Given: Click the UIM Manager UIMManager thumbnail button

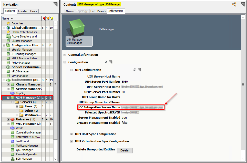Looking at the screenshot, I should click(79, 41).
